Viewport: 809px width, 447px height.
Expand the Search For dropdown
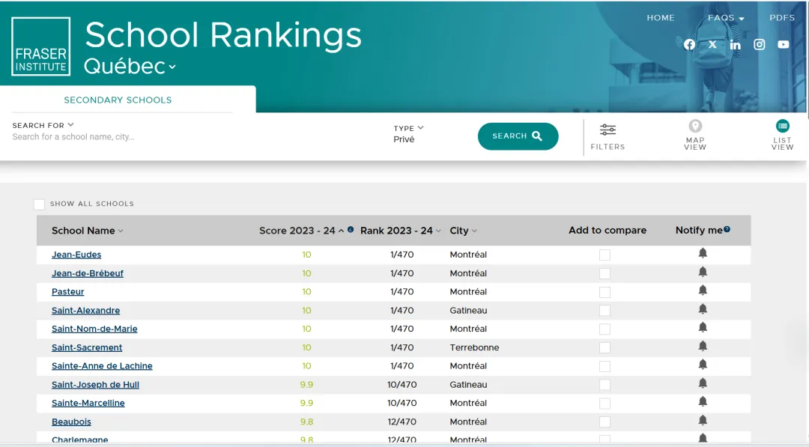(43, 125)
